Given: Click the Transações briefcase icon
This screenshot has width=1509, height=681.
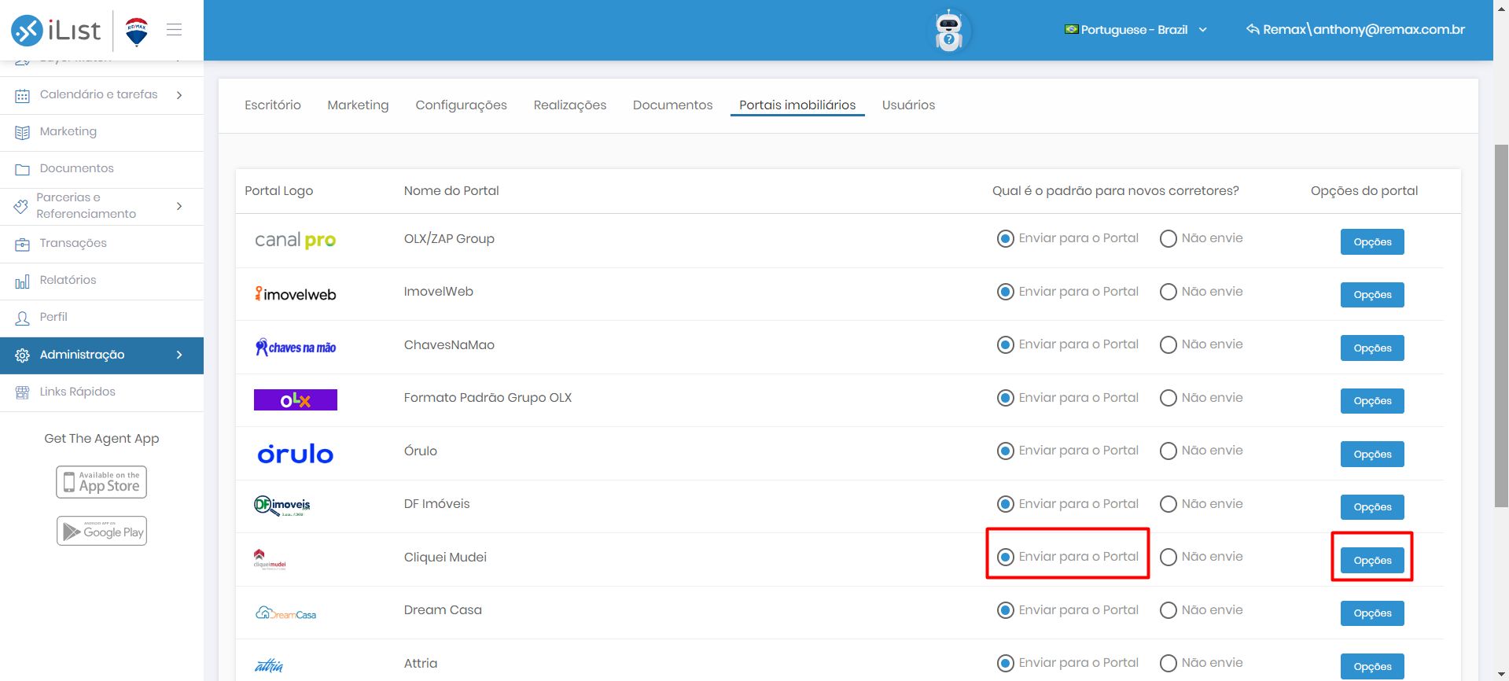Looking at the screenshot, I should click(x=22, y=244).
